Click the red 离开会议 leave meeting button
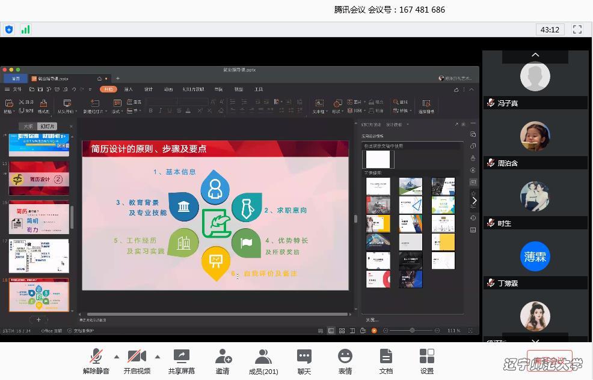 point(550,361)
